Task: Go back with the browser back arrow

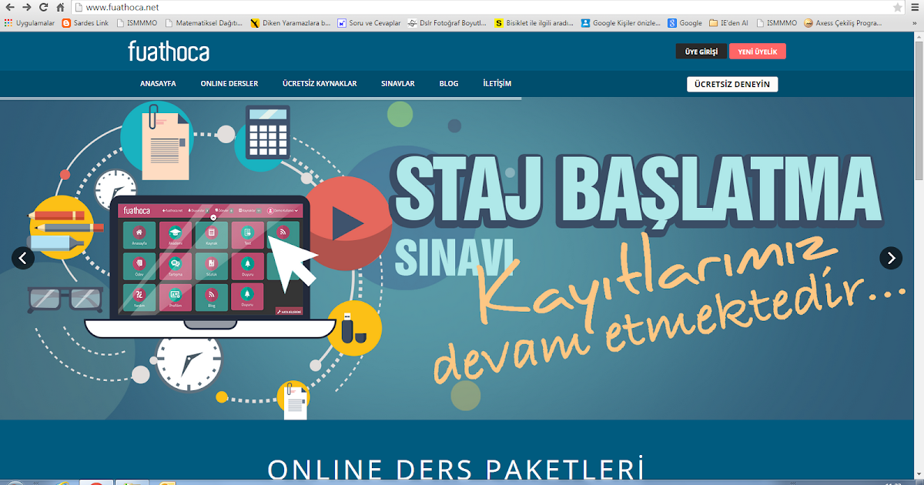Action: [9, 7]
